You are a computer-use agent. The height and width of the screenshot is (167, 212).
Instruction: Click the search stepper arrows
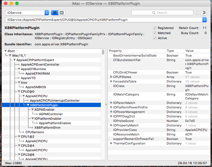point(197,13)
